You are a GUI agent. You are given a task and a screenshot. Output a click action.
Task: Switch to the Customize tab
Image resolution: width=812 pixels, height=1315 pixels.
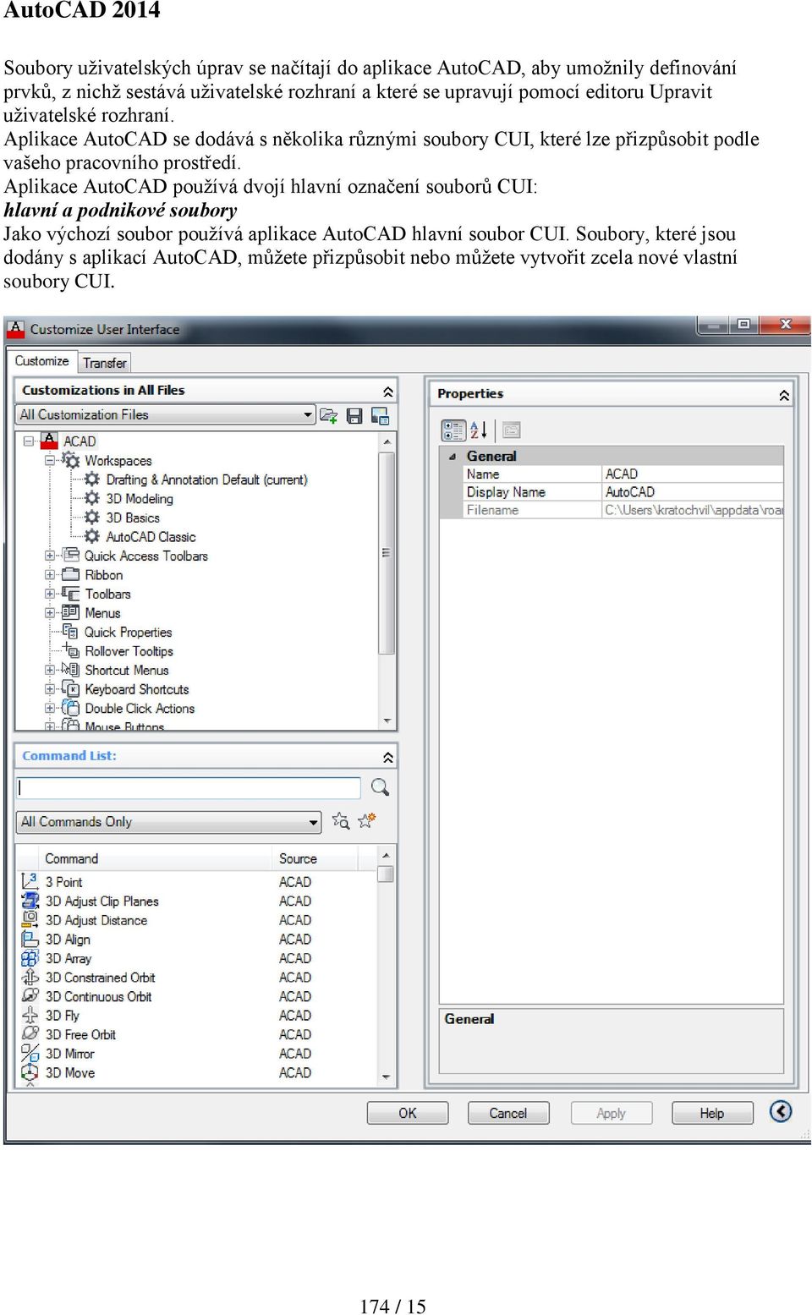[x=42, y=361]
